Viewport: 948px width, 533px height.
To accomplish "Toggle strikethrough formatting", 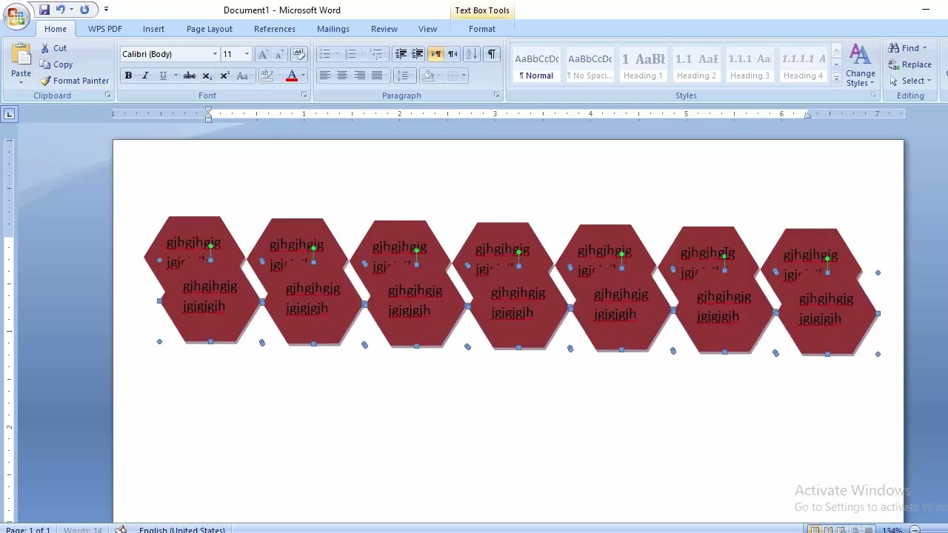I will (x=190, y=76).
